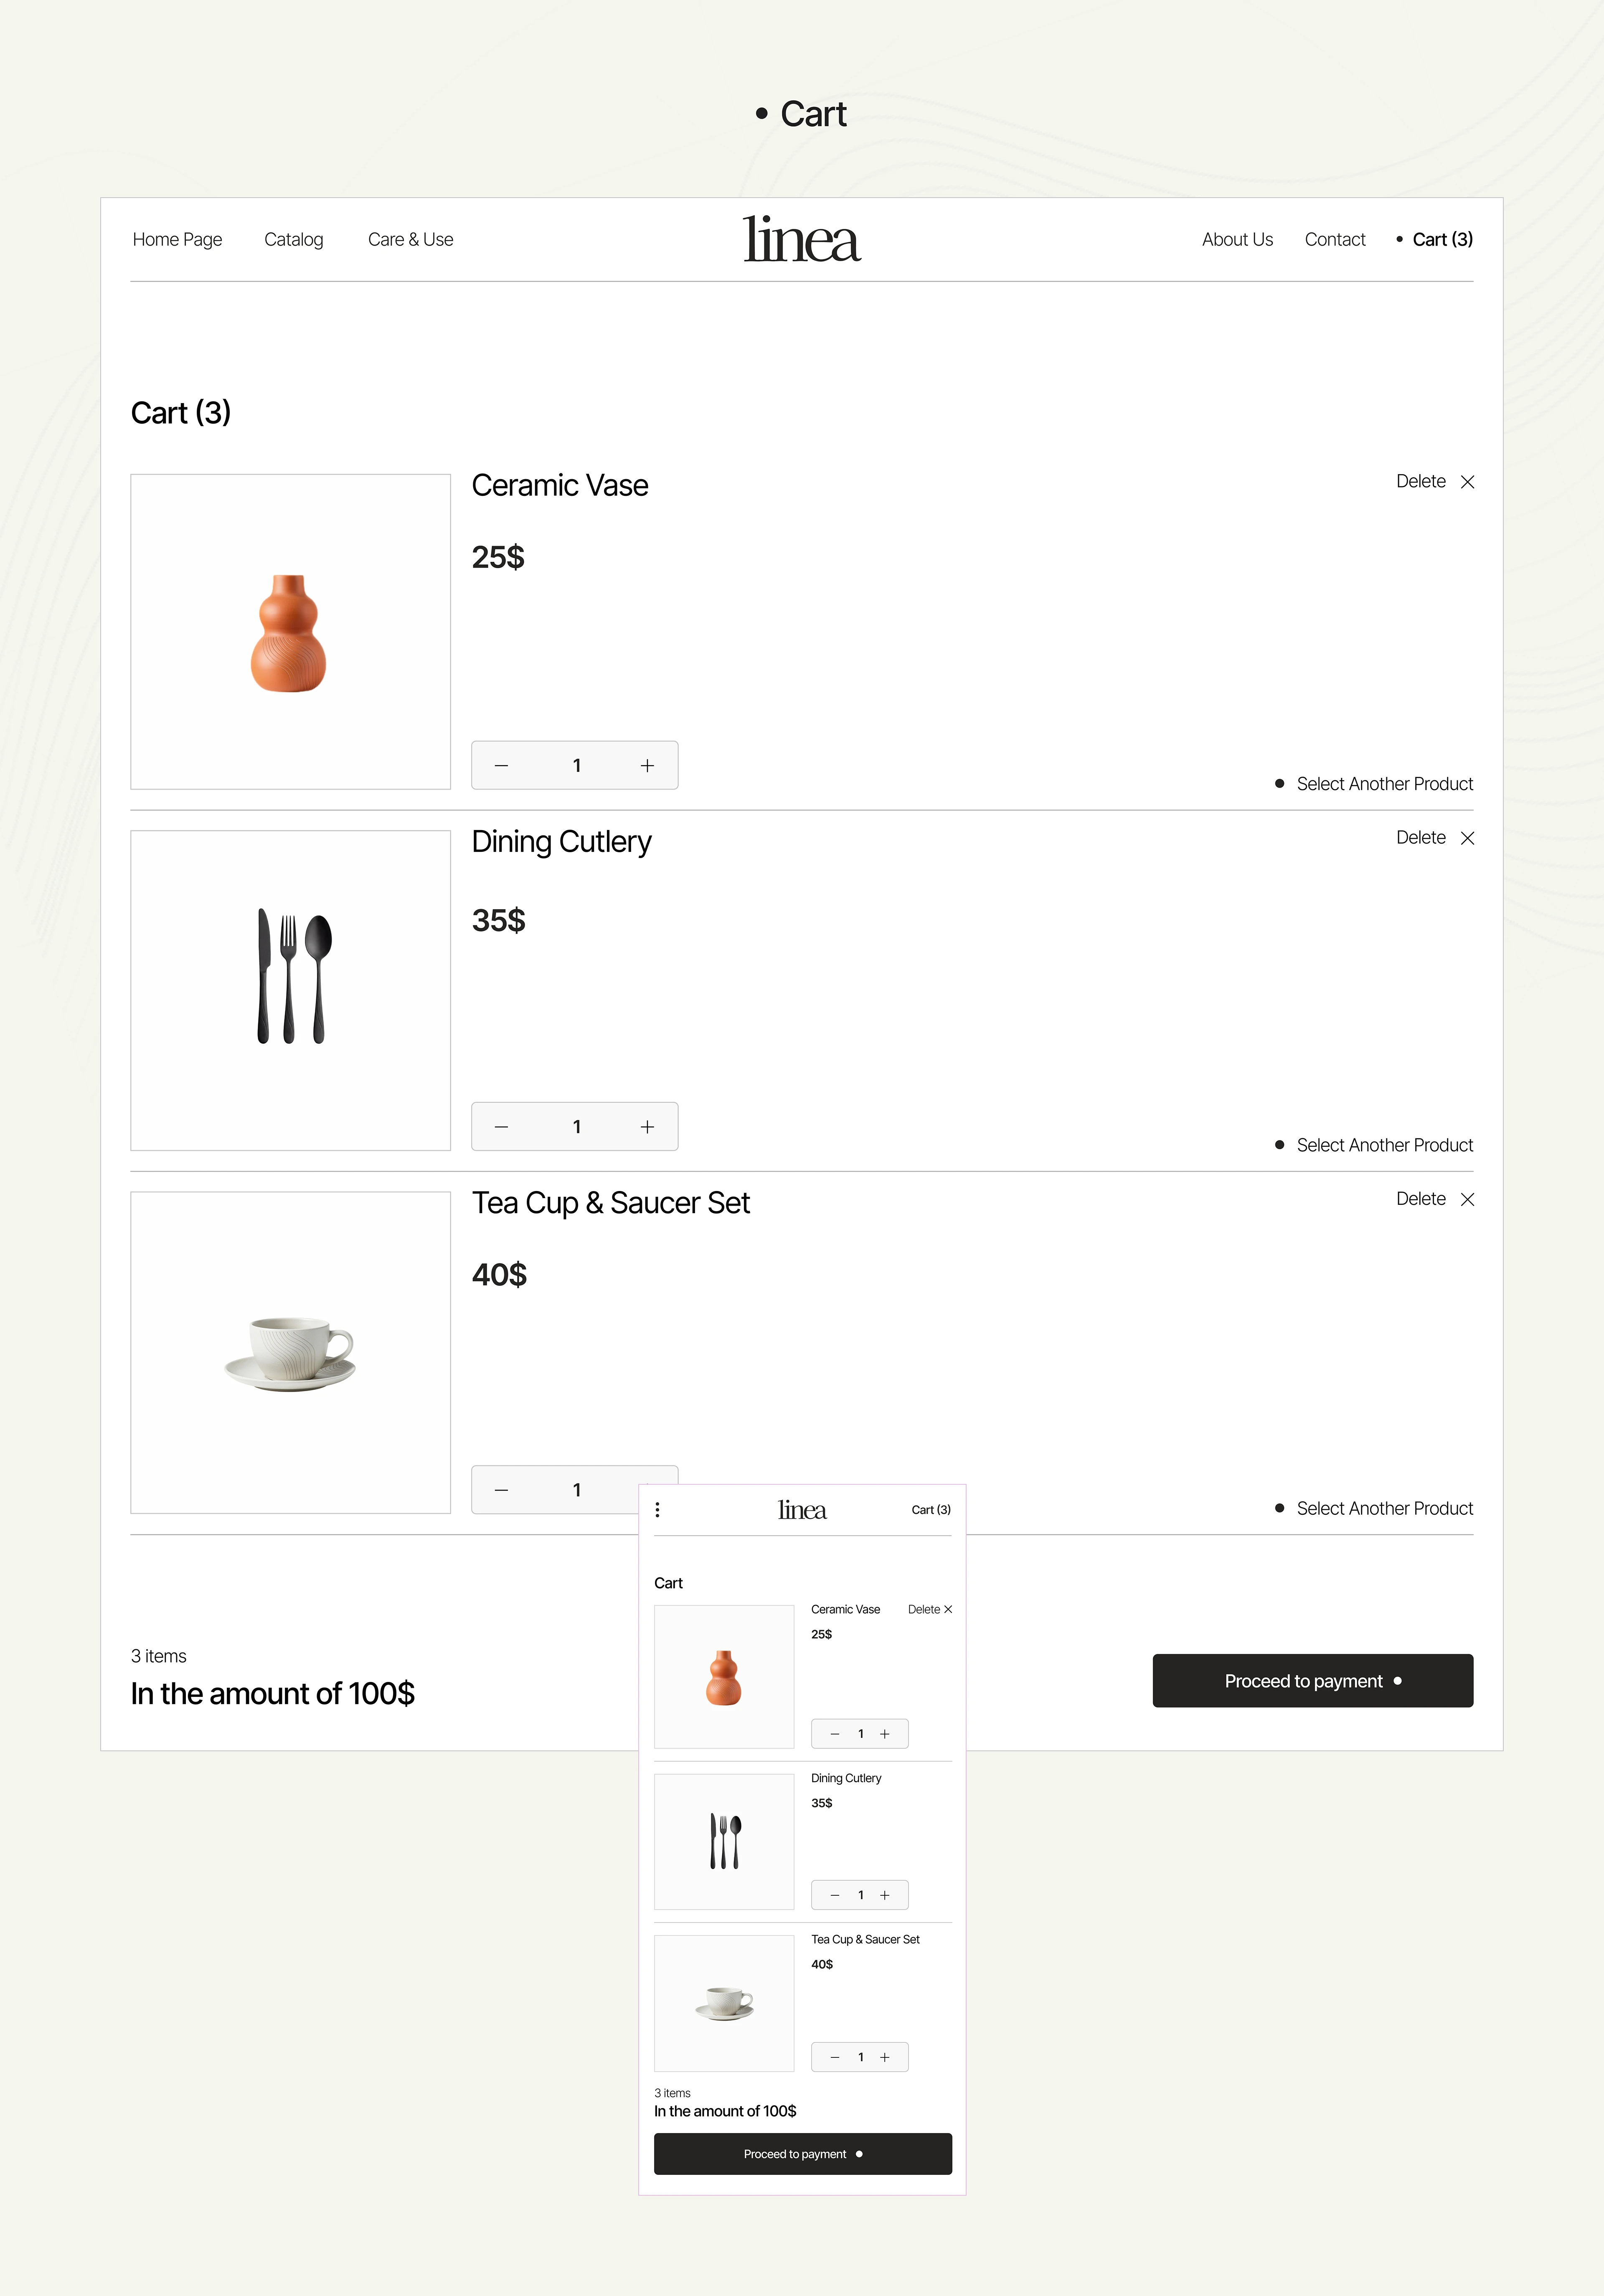Open the Contact page

[1335, 239]
